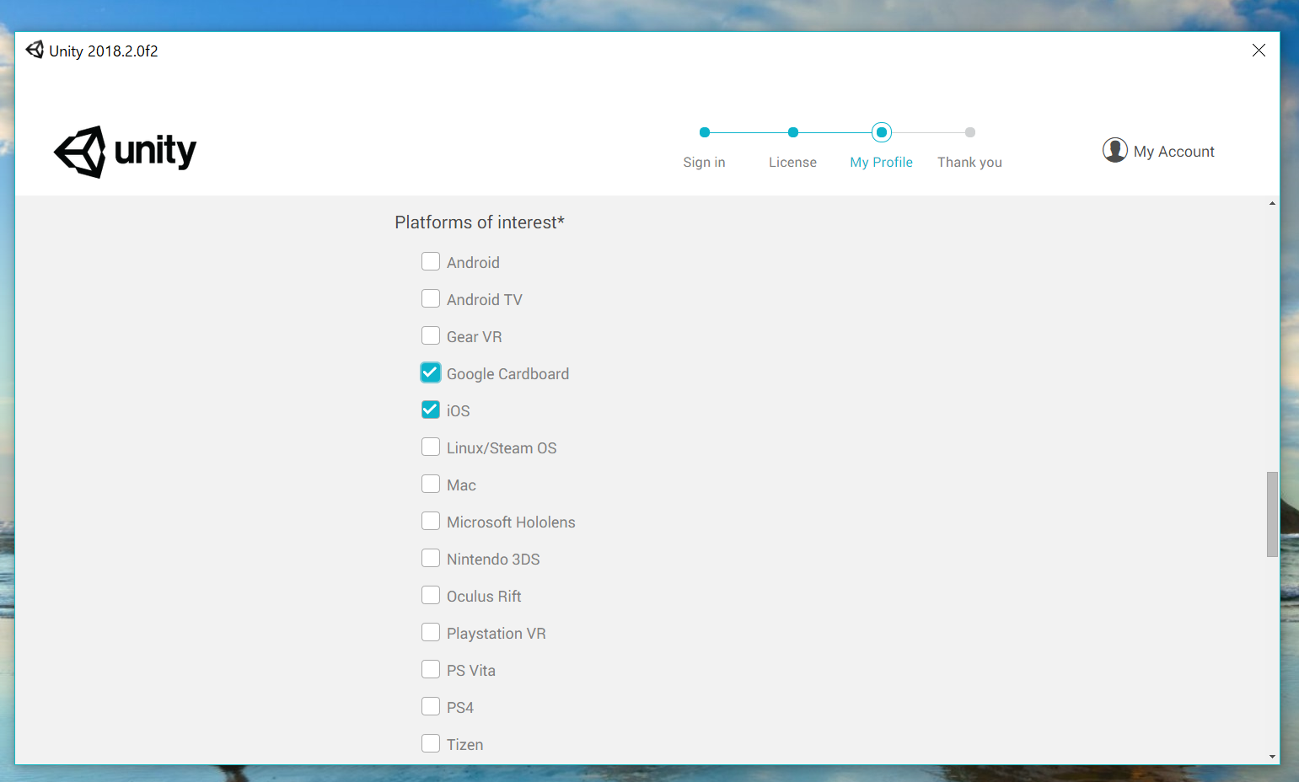
Task: Go to the License step label
Action: point(792,163)
